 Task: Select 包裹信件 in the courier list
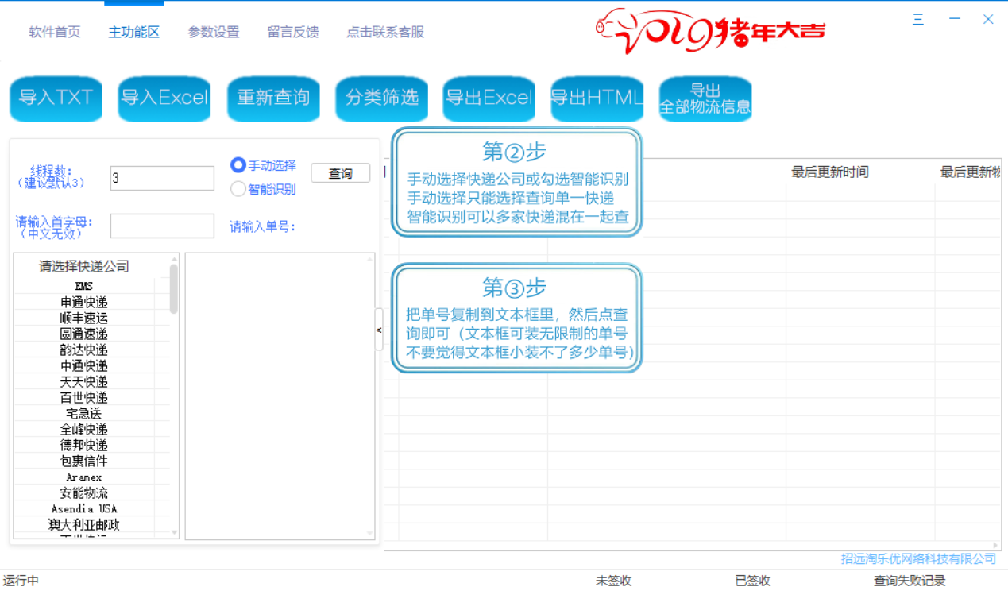point(84,461)
